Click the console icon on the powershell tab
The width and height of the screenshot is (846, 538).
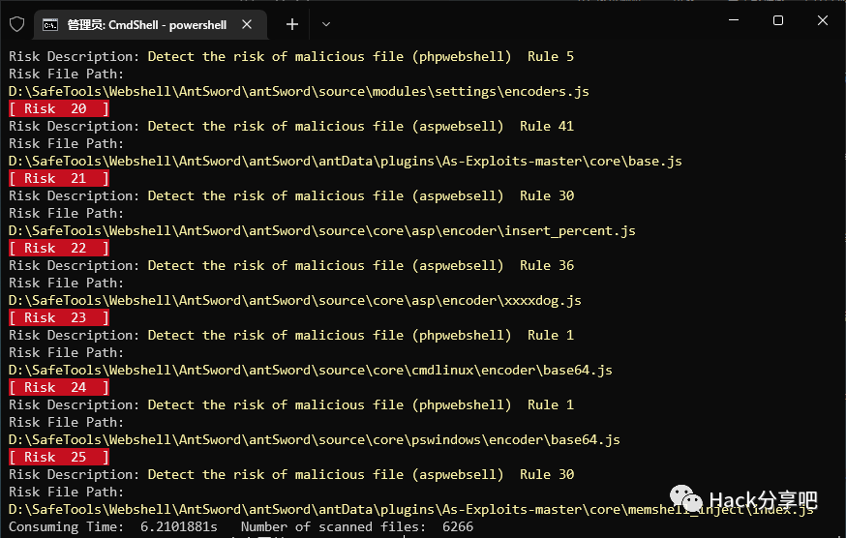(50, 25)
